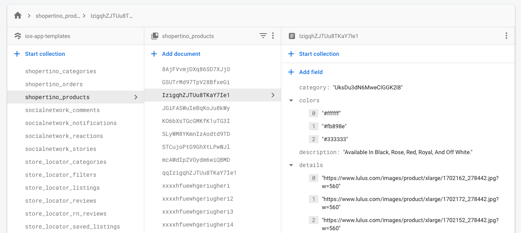Image resolution: width=521 pixels, height=233 pixels.
Task: Open the socialnetwork_comments collection
Action: click(x=62, y=110)
